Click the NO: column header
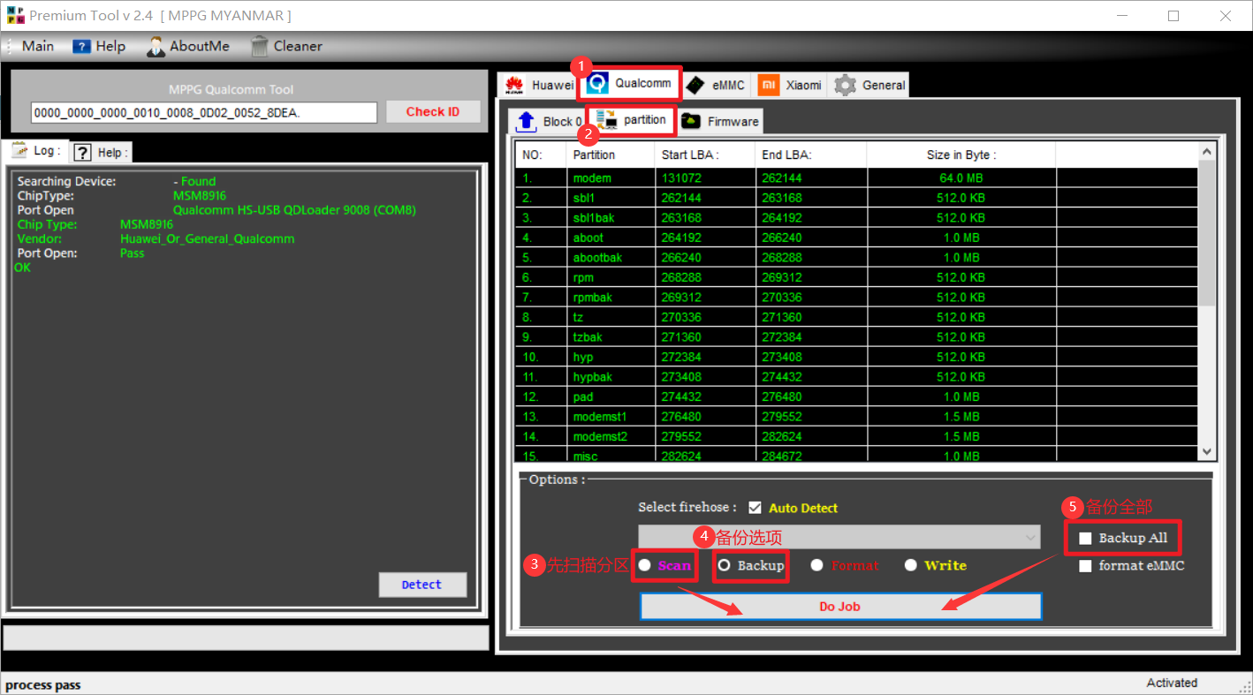Viewport: 1253px width, 695px height. [x=541, y=155]
